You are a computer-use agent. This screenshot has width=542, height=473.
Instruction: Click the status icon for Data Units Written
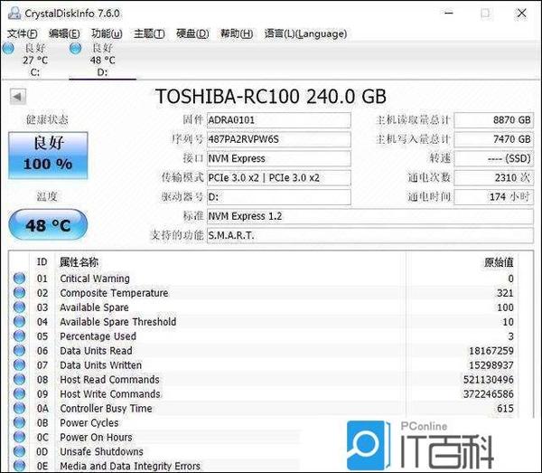[19, 364]
